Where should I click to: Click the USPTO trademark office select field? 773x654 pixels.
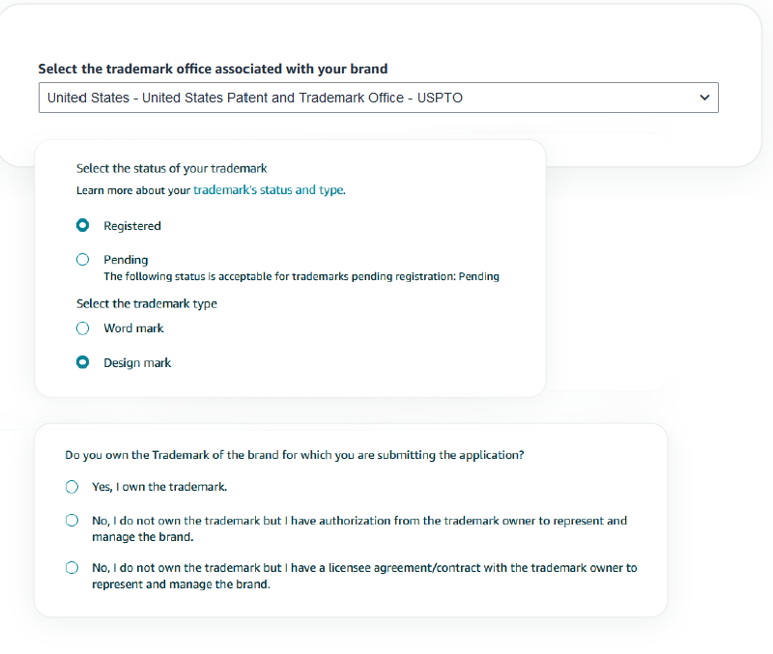coord(379,98)
